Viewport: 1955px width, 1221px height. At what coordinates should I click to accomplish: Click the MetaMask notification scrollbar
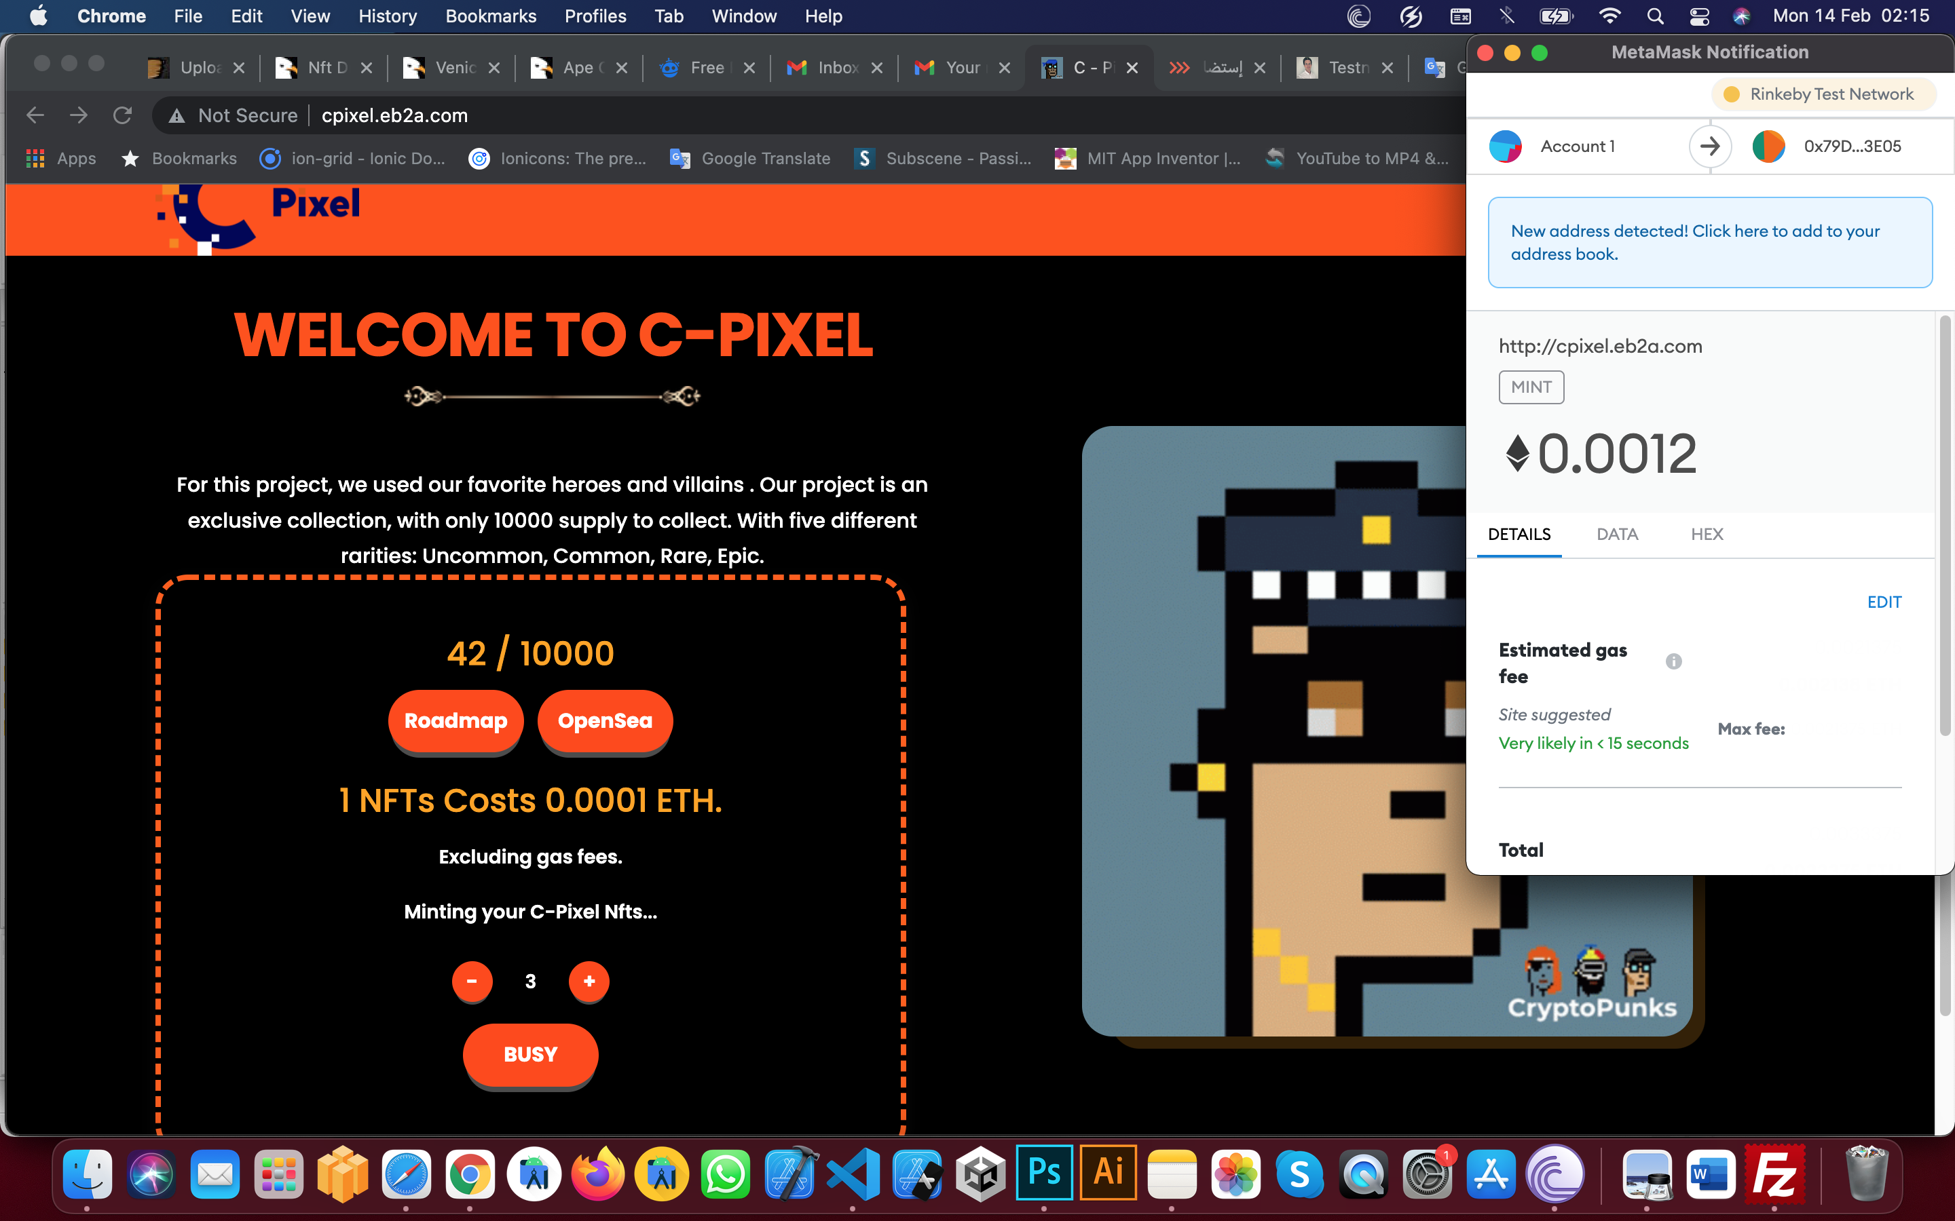pyautogui.click(x=1945, y=526)
